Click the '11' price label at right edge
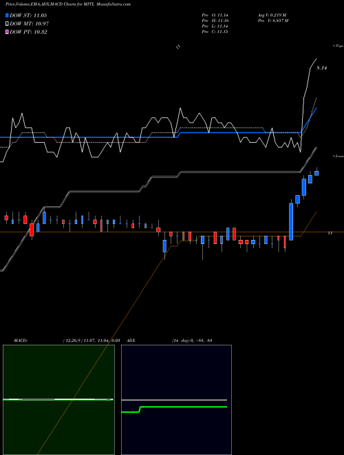 330,233
